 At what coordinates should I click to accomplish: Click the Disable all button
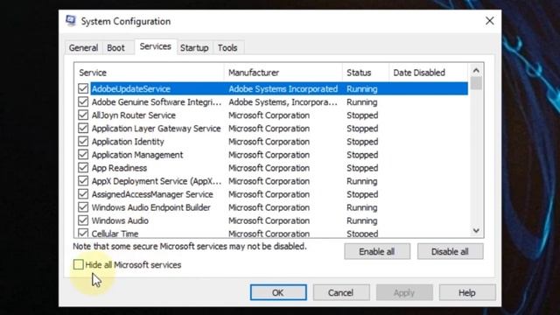coord(450,252)
